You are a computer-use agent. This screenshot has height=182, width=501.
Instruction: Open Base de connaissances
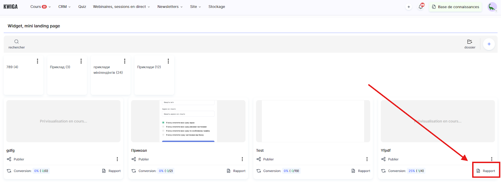455,7
